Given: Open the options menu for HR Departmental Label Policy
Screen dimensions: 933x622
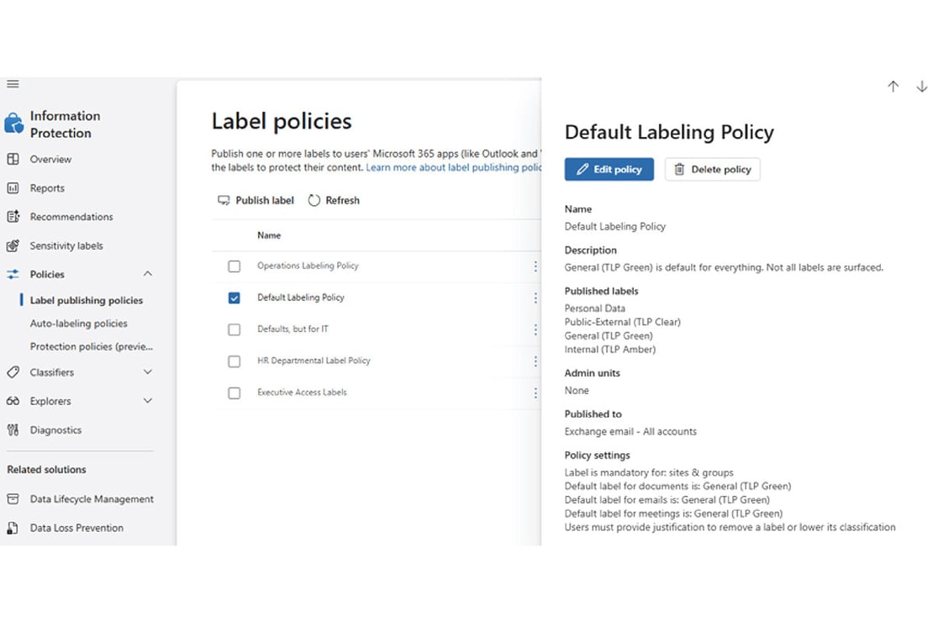Looking at the screenshot, I should [535, 361].
